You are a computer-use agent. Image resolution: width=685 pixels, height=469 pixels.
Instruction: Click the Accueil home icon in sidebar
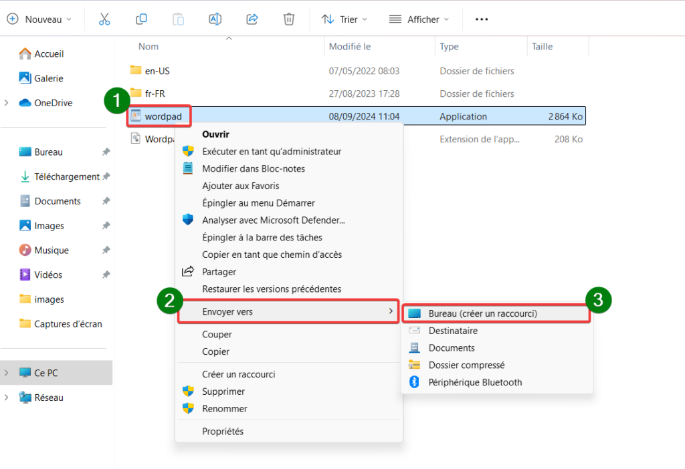[25, 53]
